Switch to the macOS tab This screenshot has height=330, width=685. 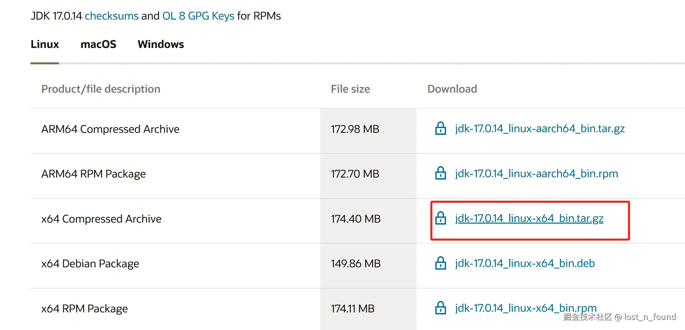[x=98, y=44]
